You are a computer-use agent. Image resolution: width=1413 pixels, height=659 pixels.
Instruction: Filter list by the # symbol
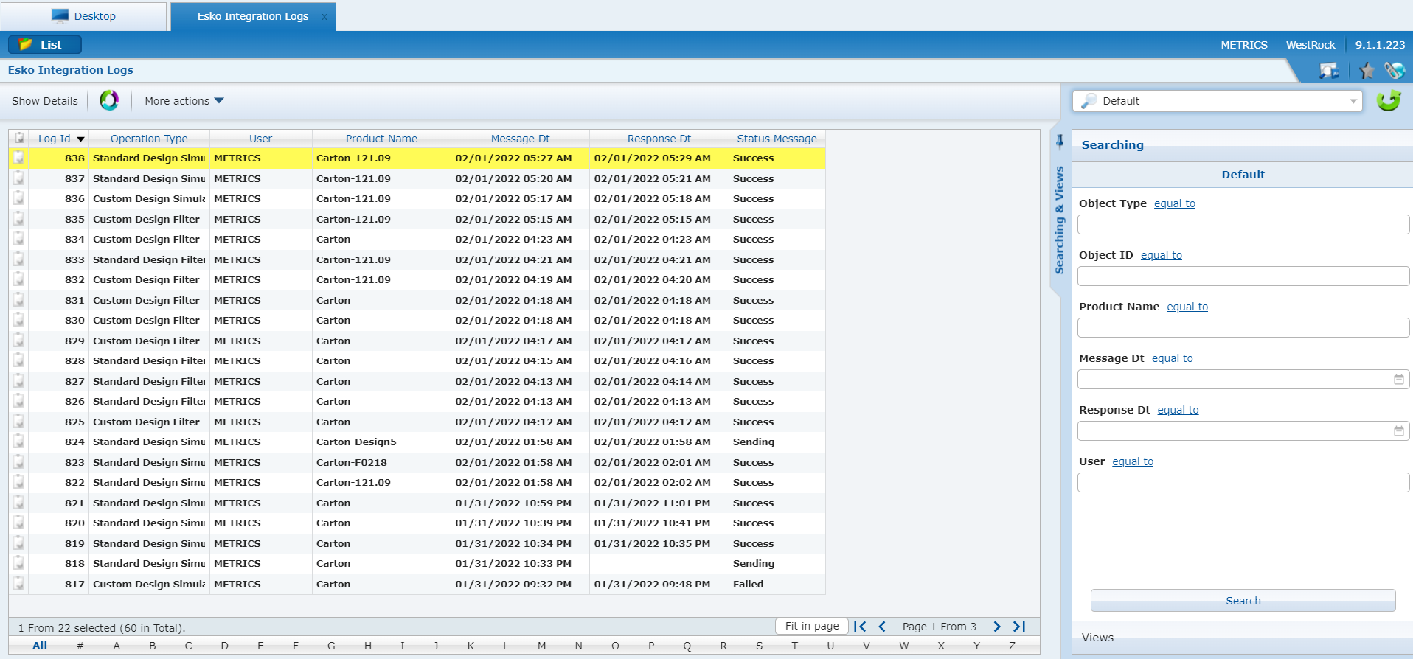click(x=80, y=646)
